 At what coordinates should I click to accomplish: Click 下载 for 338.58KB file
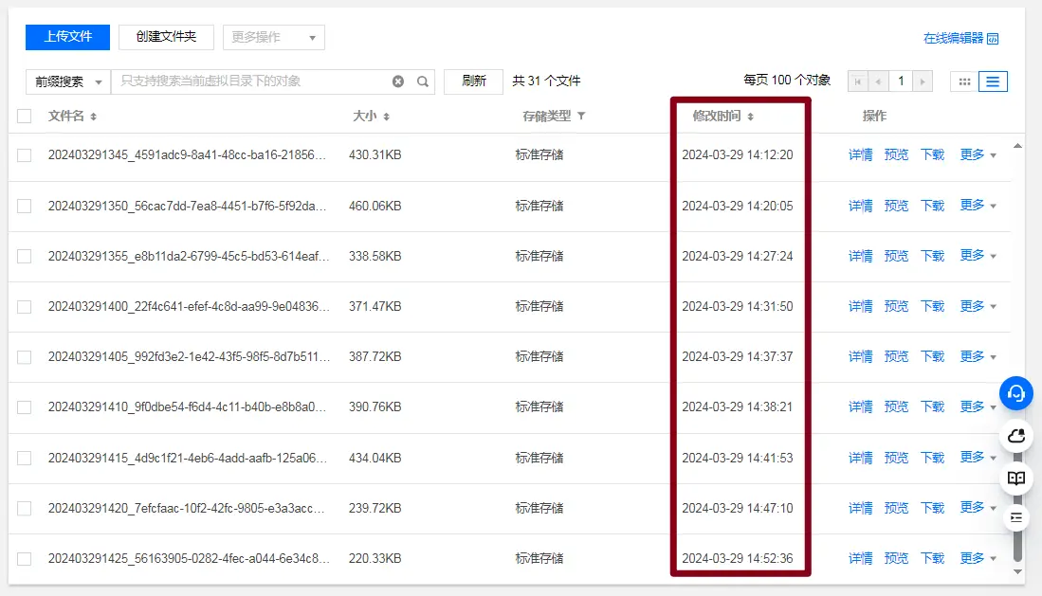(932, 256)
